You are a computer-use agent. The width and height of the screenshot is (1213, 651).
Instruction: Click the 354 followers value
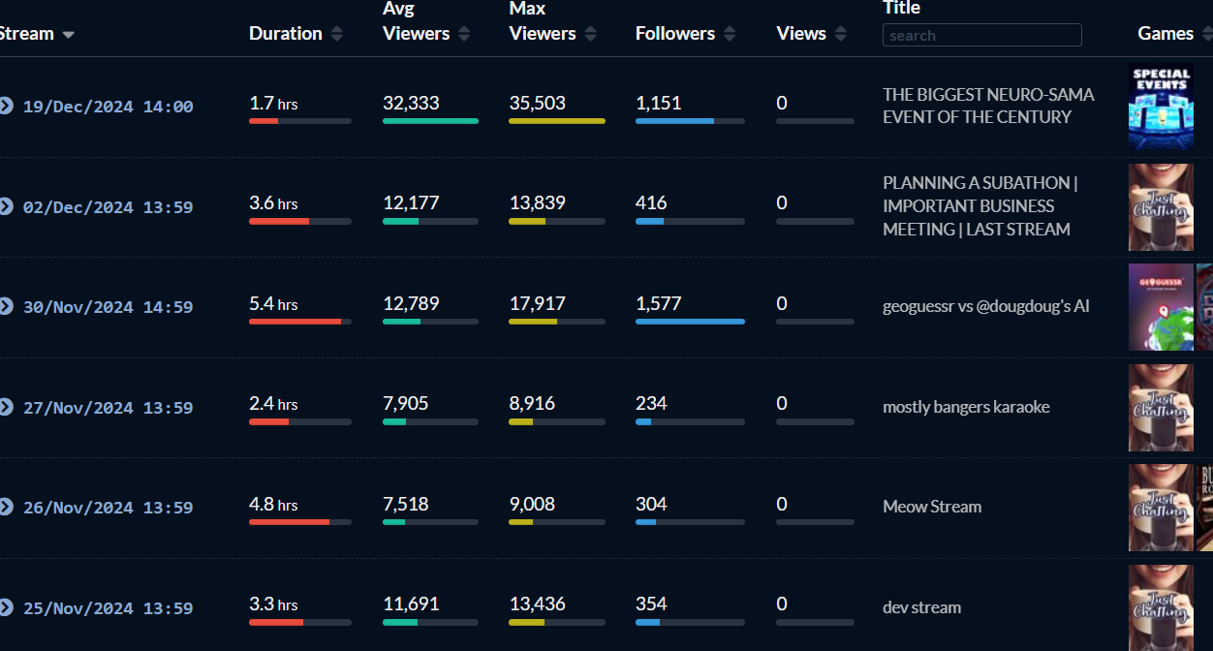[x=651, y=604]
